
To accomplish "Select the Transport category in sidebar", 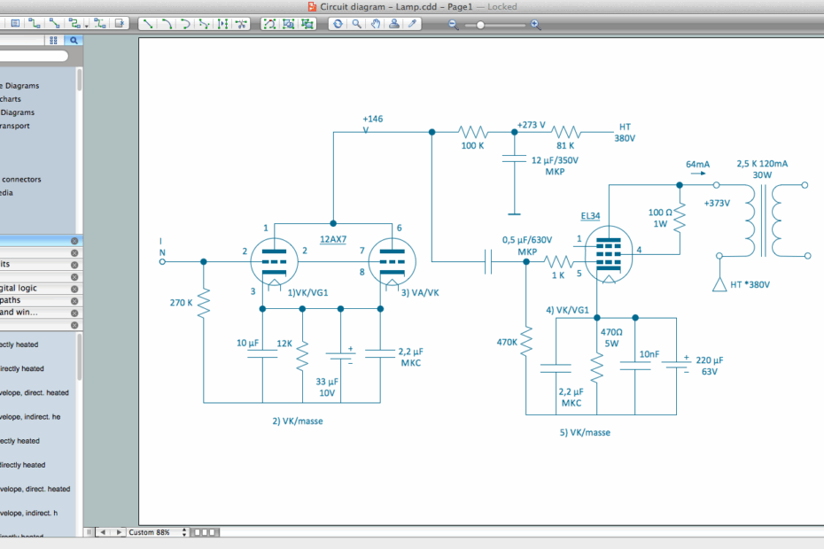I will click(x=22, y=125).
